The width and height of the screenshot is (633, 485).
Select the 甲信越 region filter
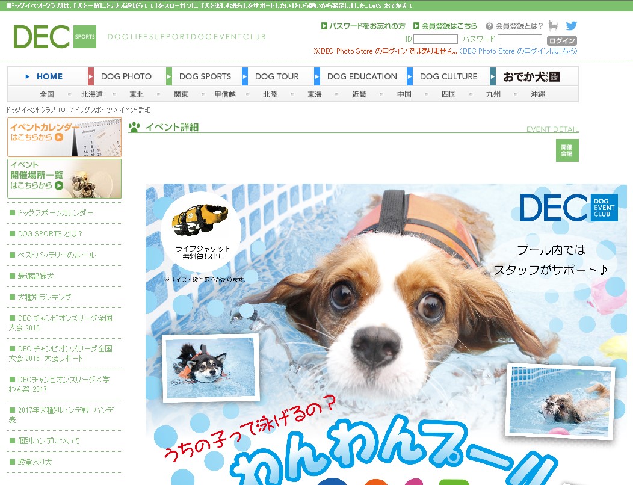225,94
